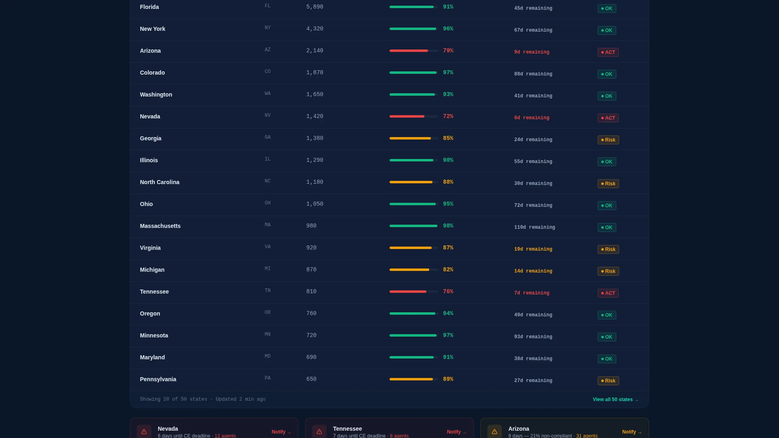
Task: Notify agents in the Arizona alert card
Action: [632, 432]
